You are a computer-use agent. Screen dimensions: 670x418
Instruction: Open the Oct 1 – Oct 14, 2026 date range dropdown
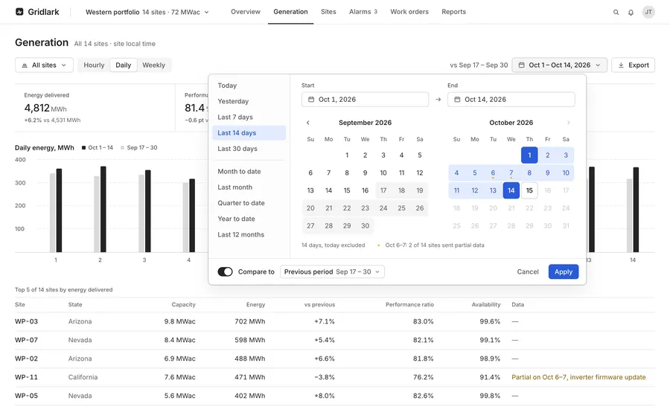[x=559, y=65]
